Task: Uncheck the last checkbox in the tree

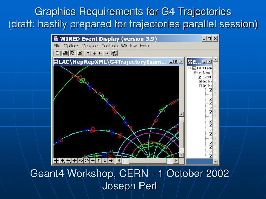Action: tap(211, 156)
